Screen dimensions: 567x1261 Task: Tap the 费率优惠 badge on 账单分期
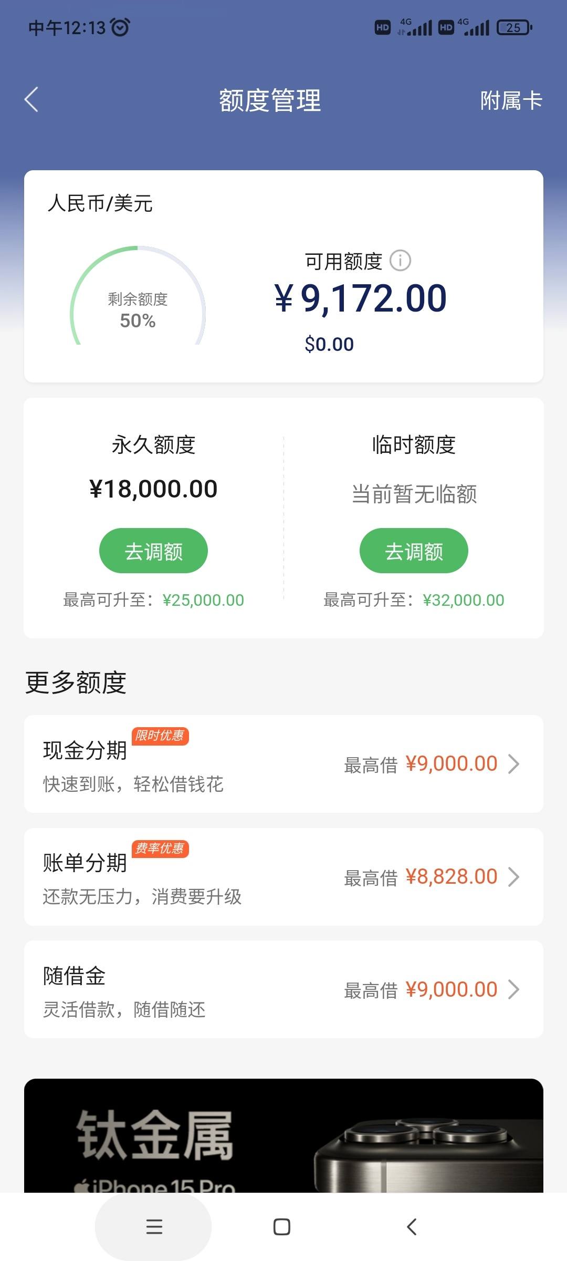(x=160, y=849)
